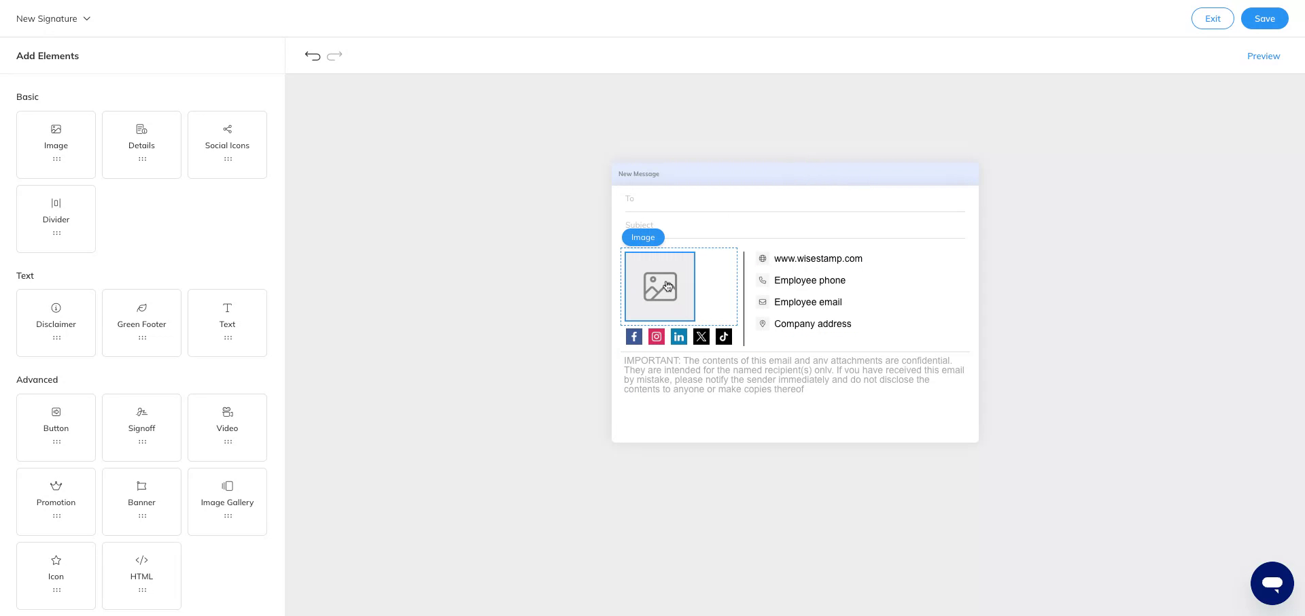Add a Video element from Advanced
This screenshot has width=1305, height=616.
tap(227, 427)
